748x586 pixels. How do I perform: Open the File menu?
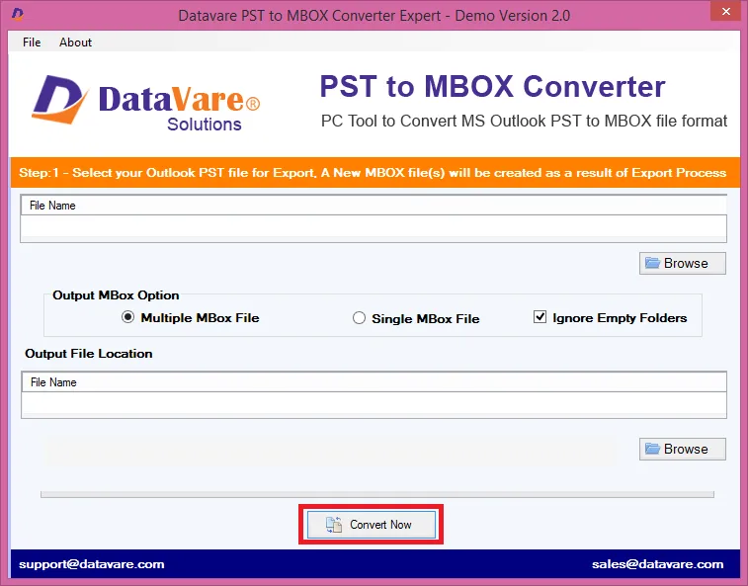pyautogui.click(x=32, y=42)
